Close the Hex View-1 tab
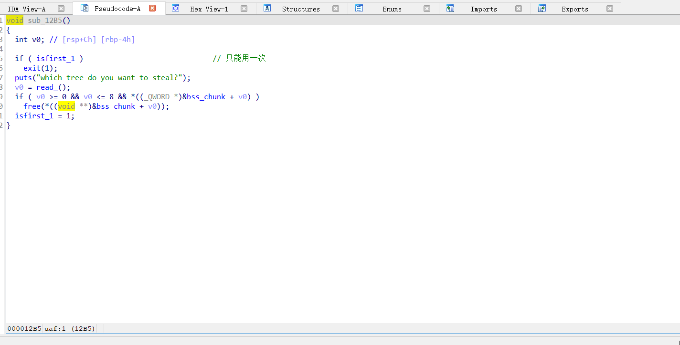Image resolution: width=680 pixels, height=345 pixels. pos(244,9)
